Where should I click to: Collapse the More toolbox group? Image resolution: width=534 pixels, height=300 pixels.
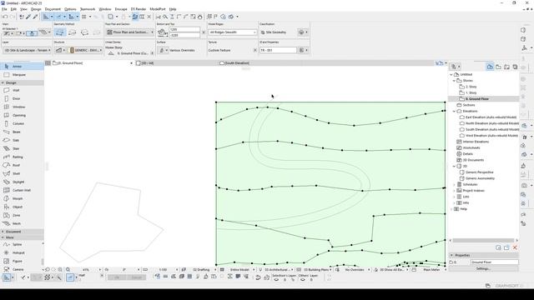point(3,237)
